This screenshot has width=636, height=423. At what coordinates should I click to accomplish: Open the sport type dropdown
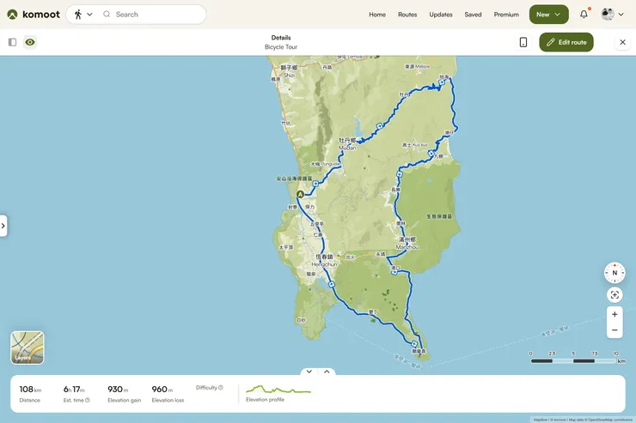(x=83, y=15)
